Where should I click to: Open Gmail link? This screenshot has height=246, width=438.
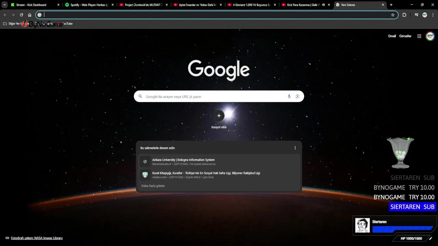point(392,36)
